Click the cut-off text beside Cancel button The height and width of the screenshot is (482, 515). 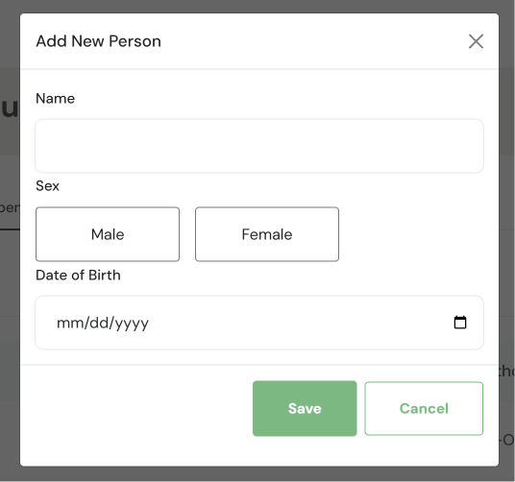(x=507, y=440)
